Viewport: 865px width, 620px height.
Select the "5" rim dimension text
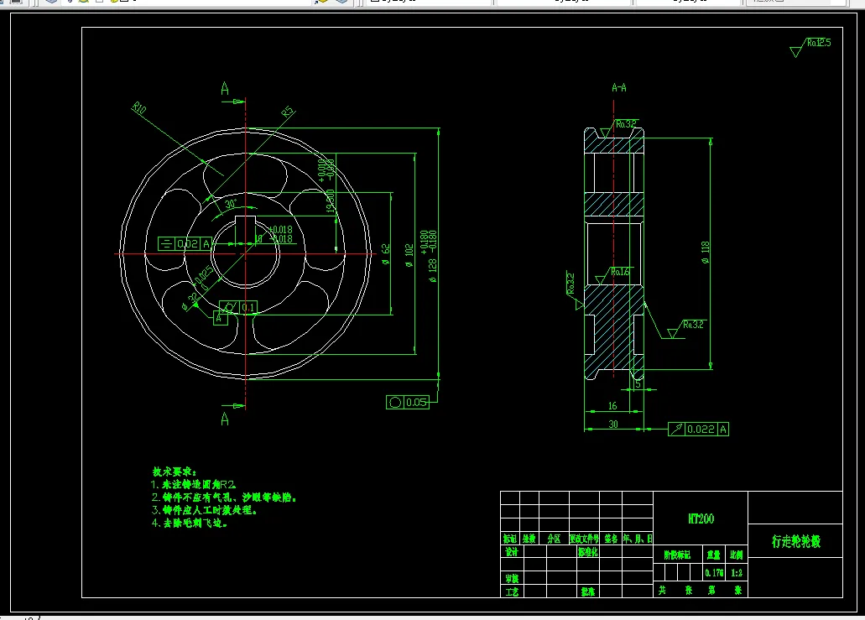tap(638, 383)
